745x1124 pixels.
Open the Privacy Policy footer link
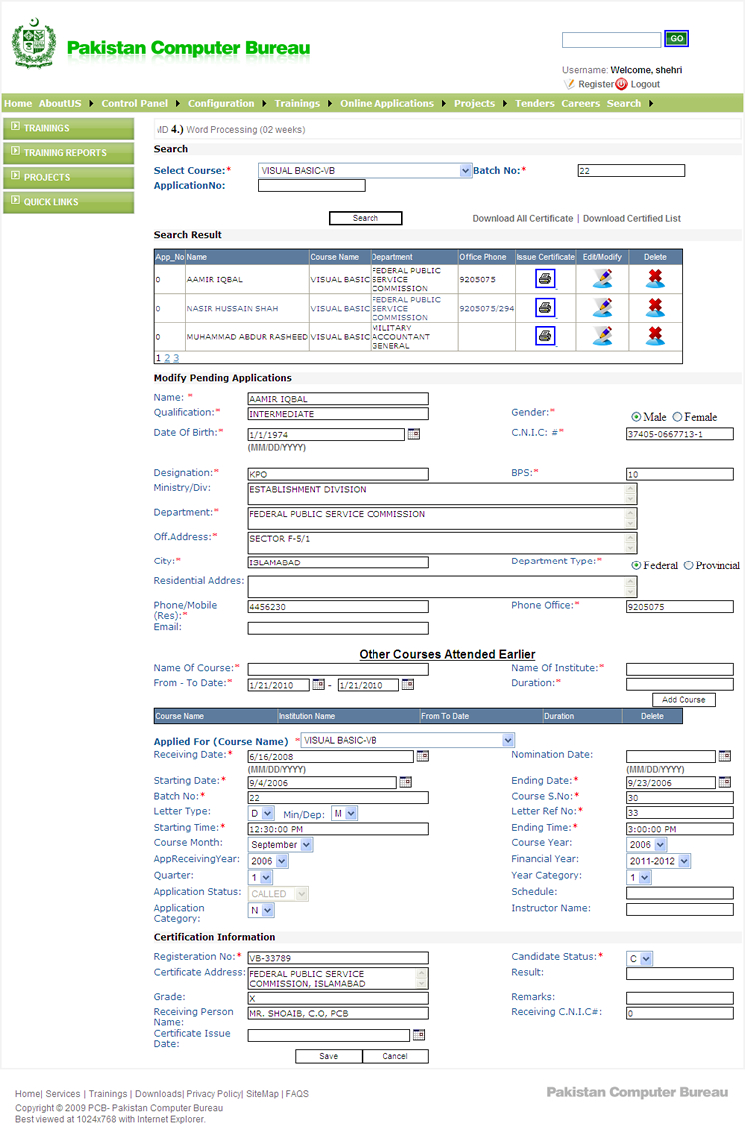pos(214,1094)
